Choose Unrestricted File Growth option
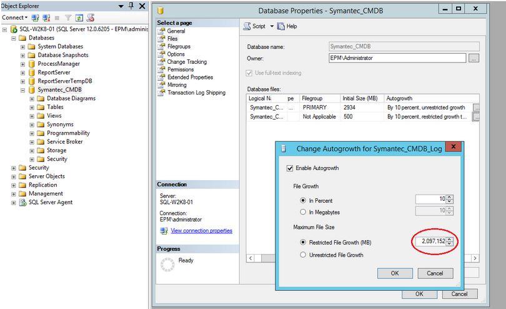Viewport: 506px width, 309px height. [304, 255]
